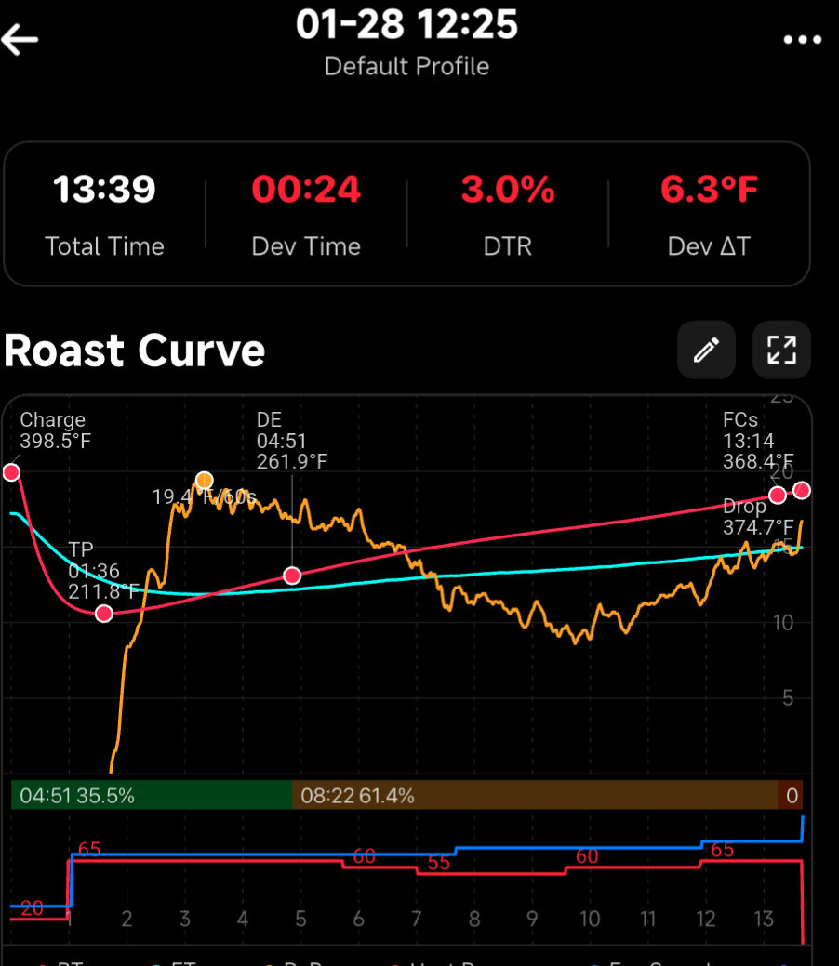The image size is (839, 966).
Task: Select the Charge marker dot
Action: coord(11,472)
